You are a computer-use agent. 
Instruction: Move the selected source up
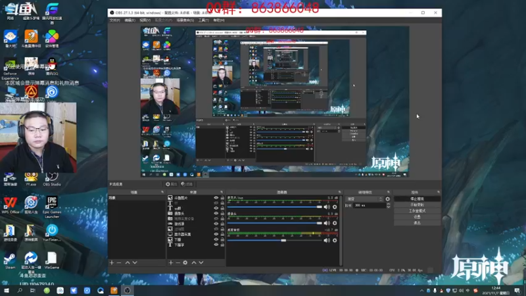click(193, 262)
